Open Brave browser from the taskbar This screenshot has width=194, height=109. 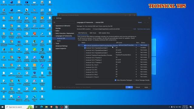(51, 107)
